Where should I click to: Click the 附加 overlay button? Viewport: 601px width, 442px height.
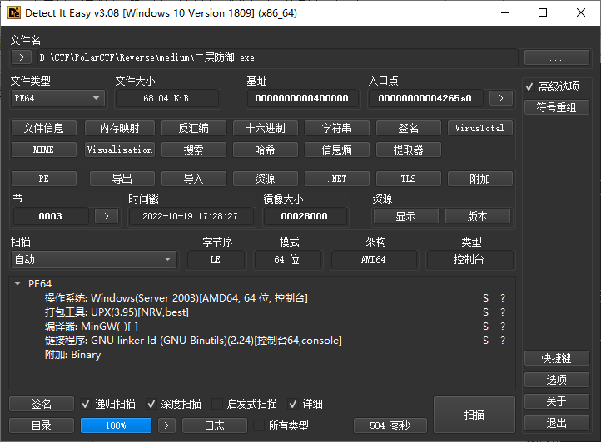click(479, 179)
